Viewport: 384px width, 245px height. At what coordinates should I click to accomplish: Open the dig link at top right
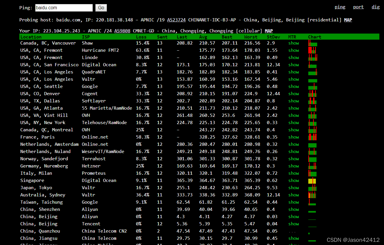click(x=376, y=7)
